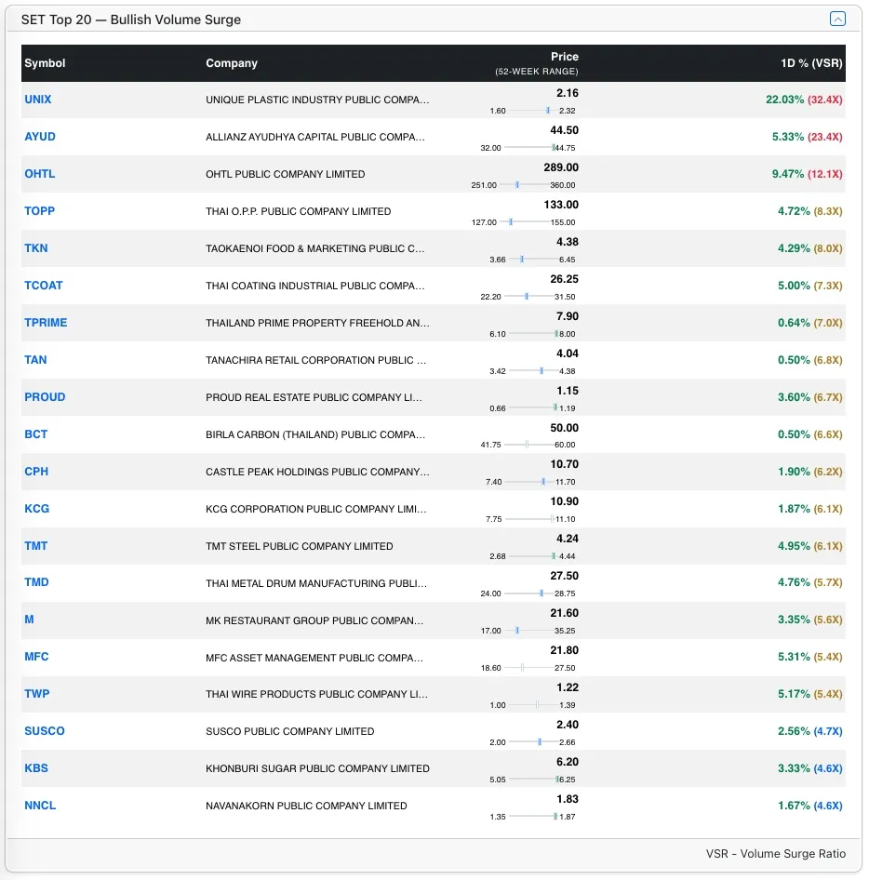The height and width of the screenshot is (880, 869).
Task: Click VSR - Volume Surge Ratio footnote
Action: coord(775,854)
